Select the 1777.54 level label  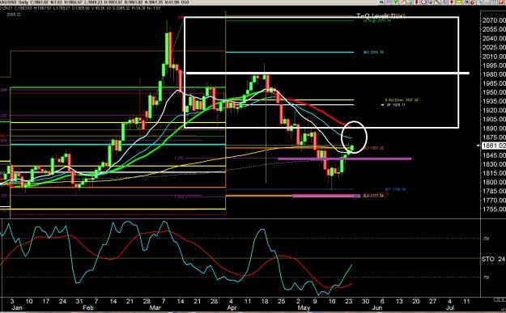click(374, 196)
